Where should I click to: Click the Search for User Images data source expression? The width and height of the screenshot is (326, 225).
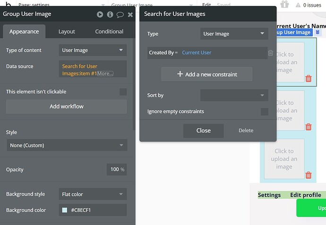coord(80,70)
